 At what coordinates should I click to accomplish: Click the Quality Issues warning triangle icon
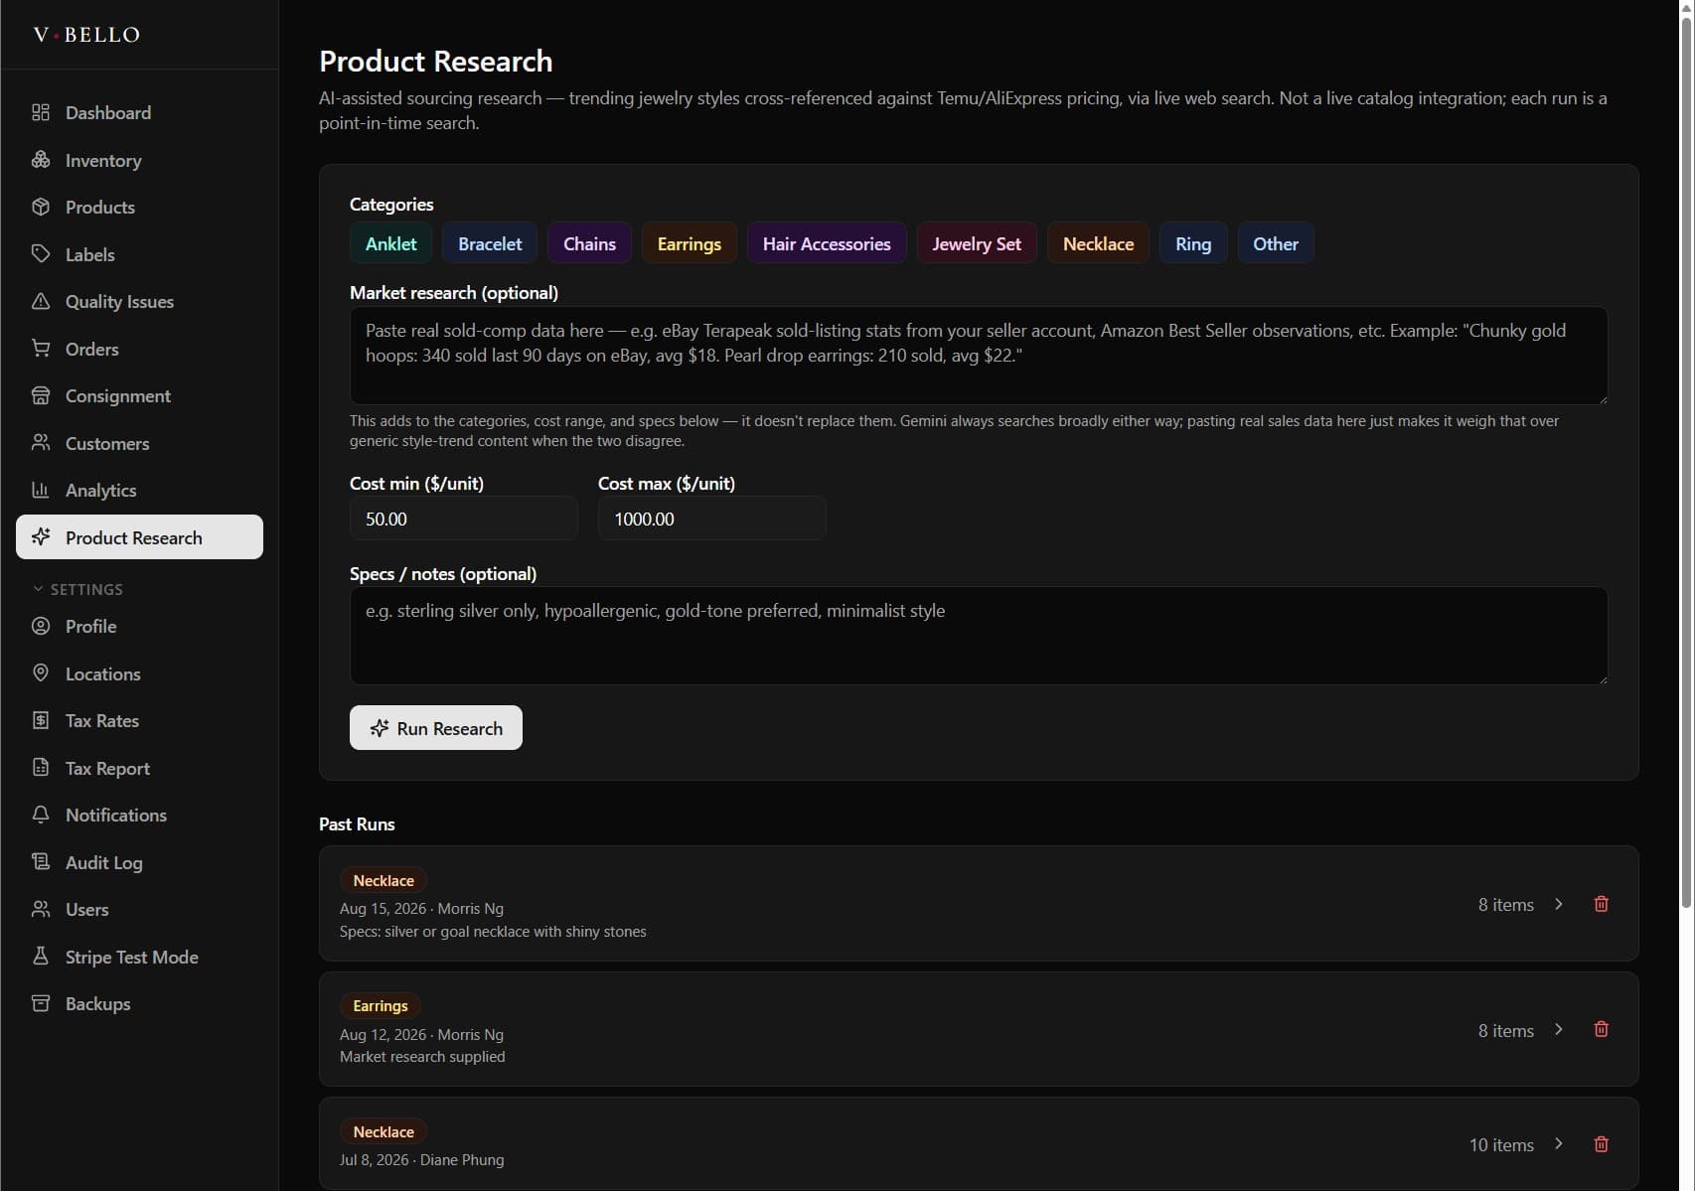(41, 301)
